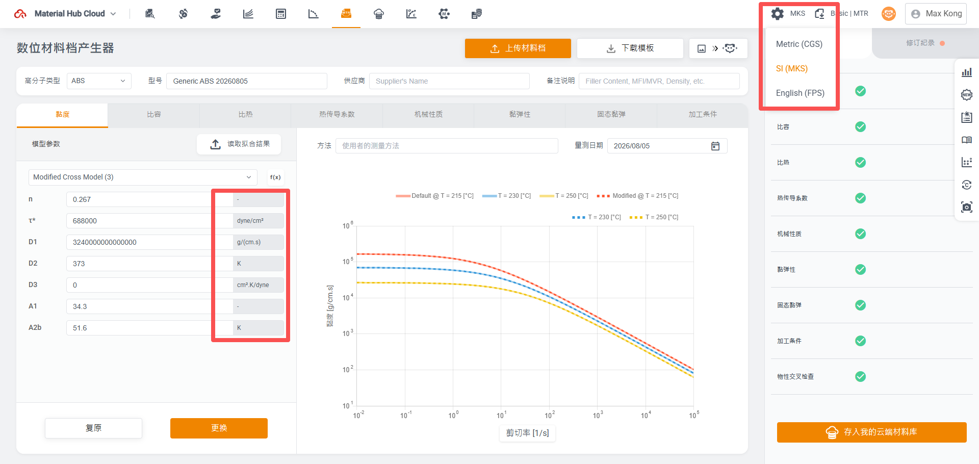Expand the Material Hub Cloud dropdown chevron
979x464 pixels.
[113, 14]
